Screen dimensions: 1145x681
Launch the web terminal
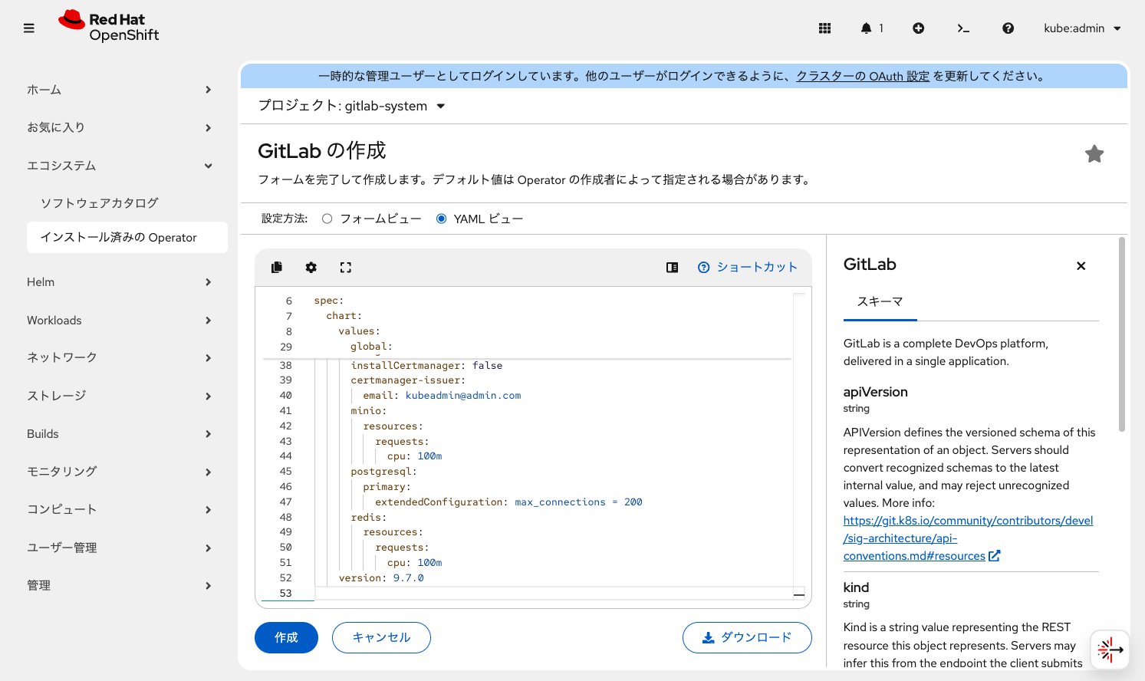pyautogui.click(x=963, y=28)
